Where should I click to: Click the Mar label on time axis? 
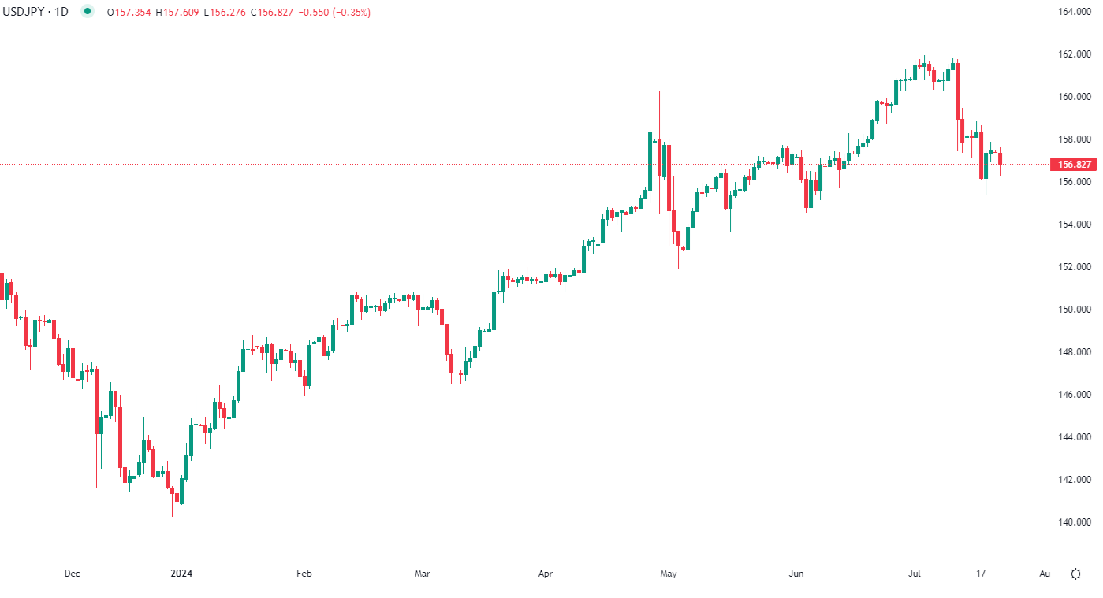[422, 574]
